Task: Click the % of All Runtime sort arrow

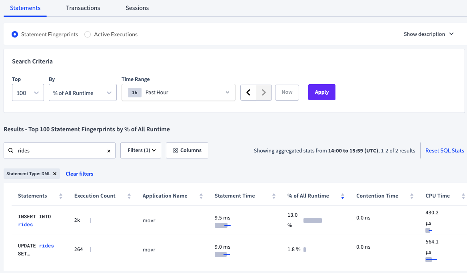Action: coord(343,196)
